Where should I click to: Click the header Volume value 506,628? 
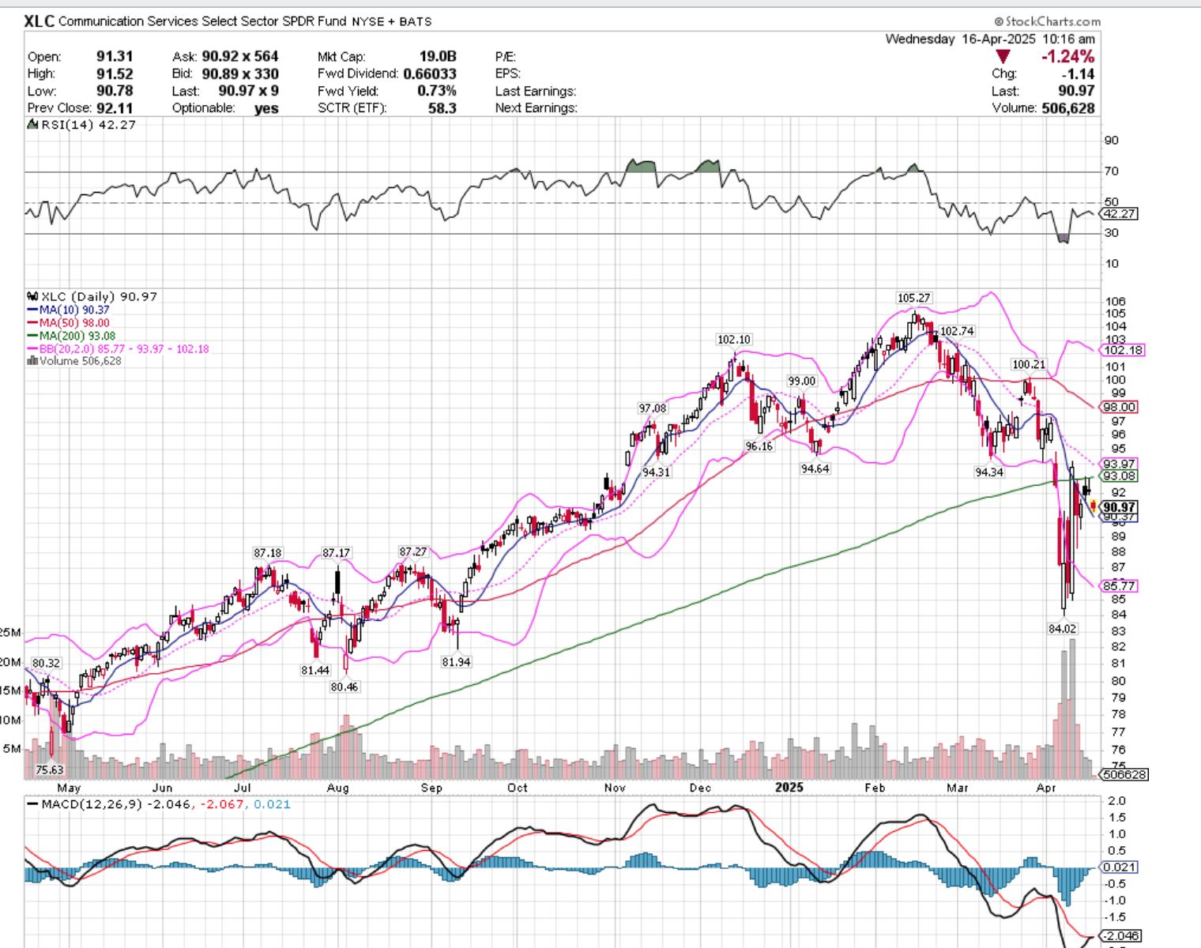tap(1068, 108)
